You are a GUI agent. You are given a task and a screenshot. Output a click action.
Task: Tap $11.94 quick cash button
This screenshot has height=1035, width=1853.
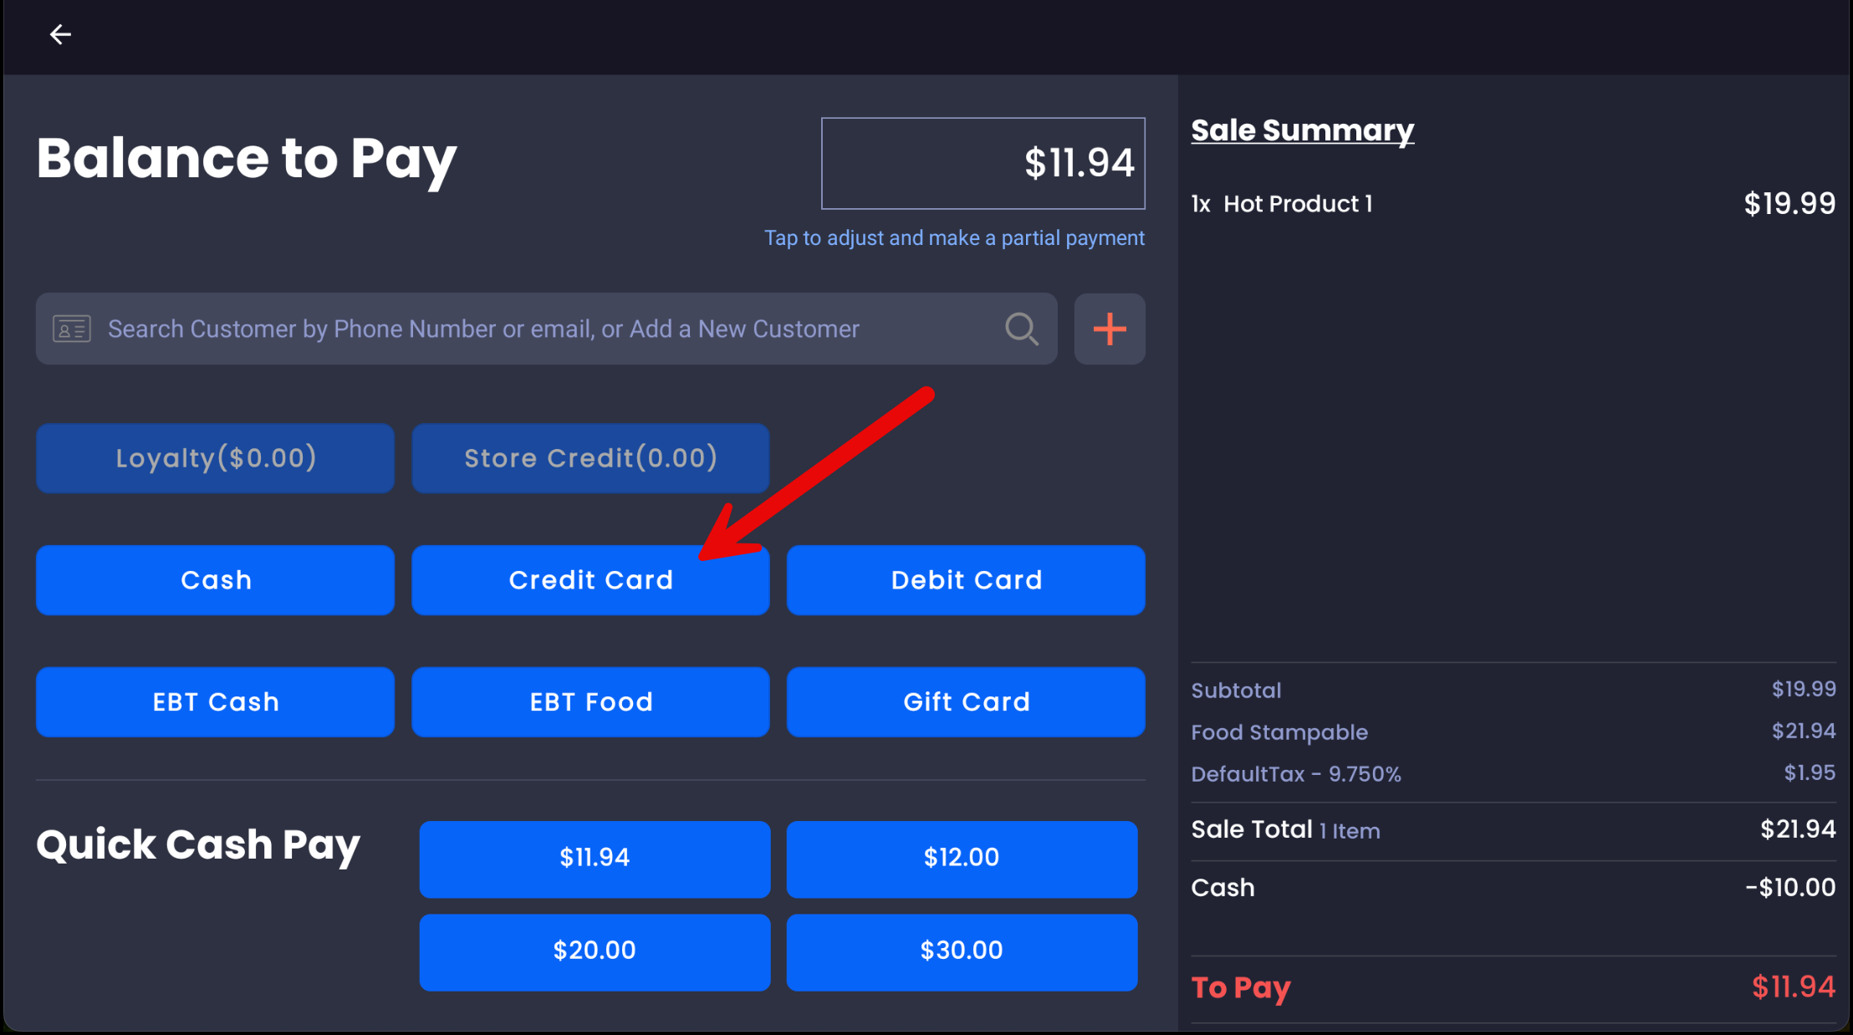(595, 859)
